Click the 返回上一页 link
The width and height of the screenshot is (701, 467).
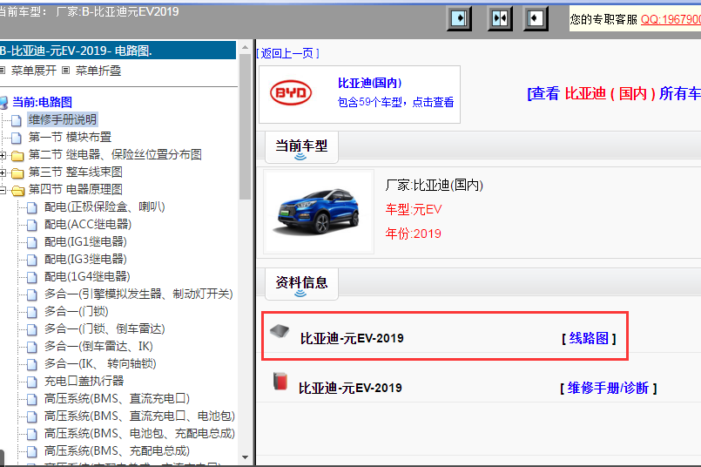(x=288, y=54)
